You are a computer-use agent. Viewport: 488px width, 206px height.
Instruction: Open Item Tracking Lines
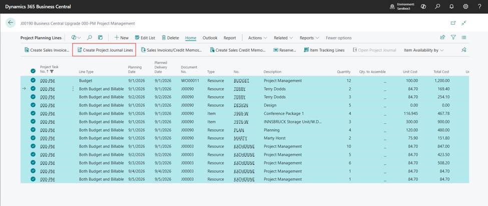[324, 50]
